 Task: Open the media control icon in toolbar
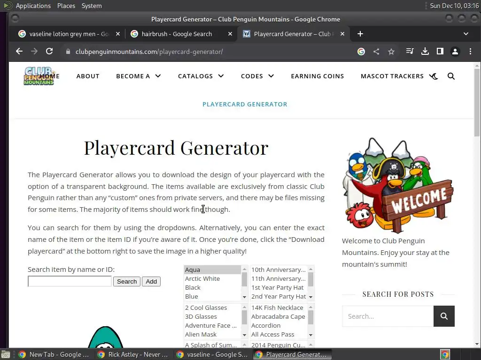(x=410, y=52)
